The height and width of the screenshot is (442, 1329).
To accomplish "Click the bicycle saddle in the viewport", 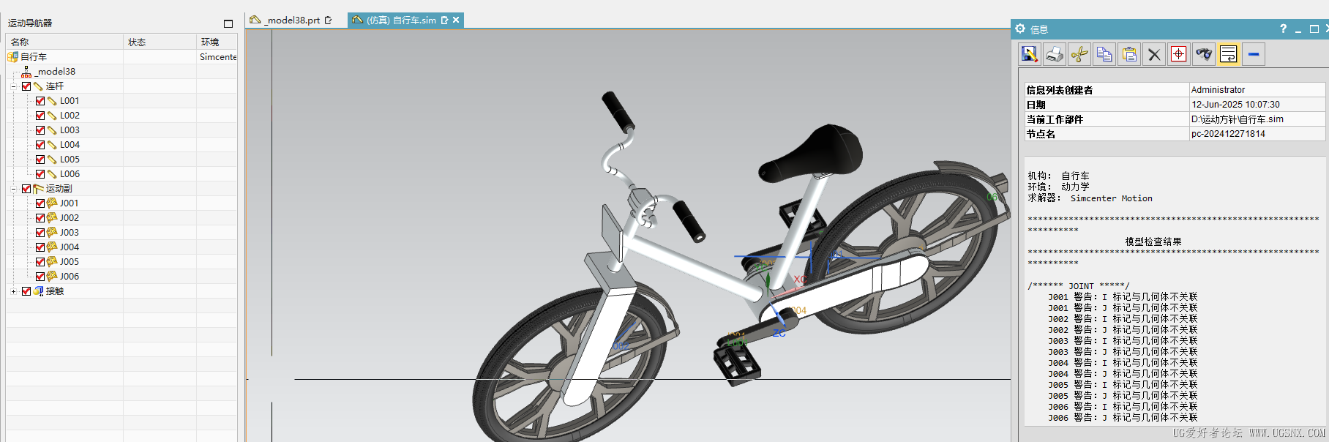I will (812, 152).
